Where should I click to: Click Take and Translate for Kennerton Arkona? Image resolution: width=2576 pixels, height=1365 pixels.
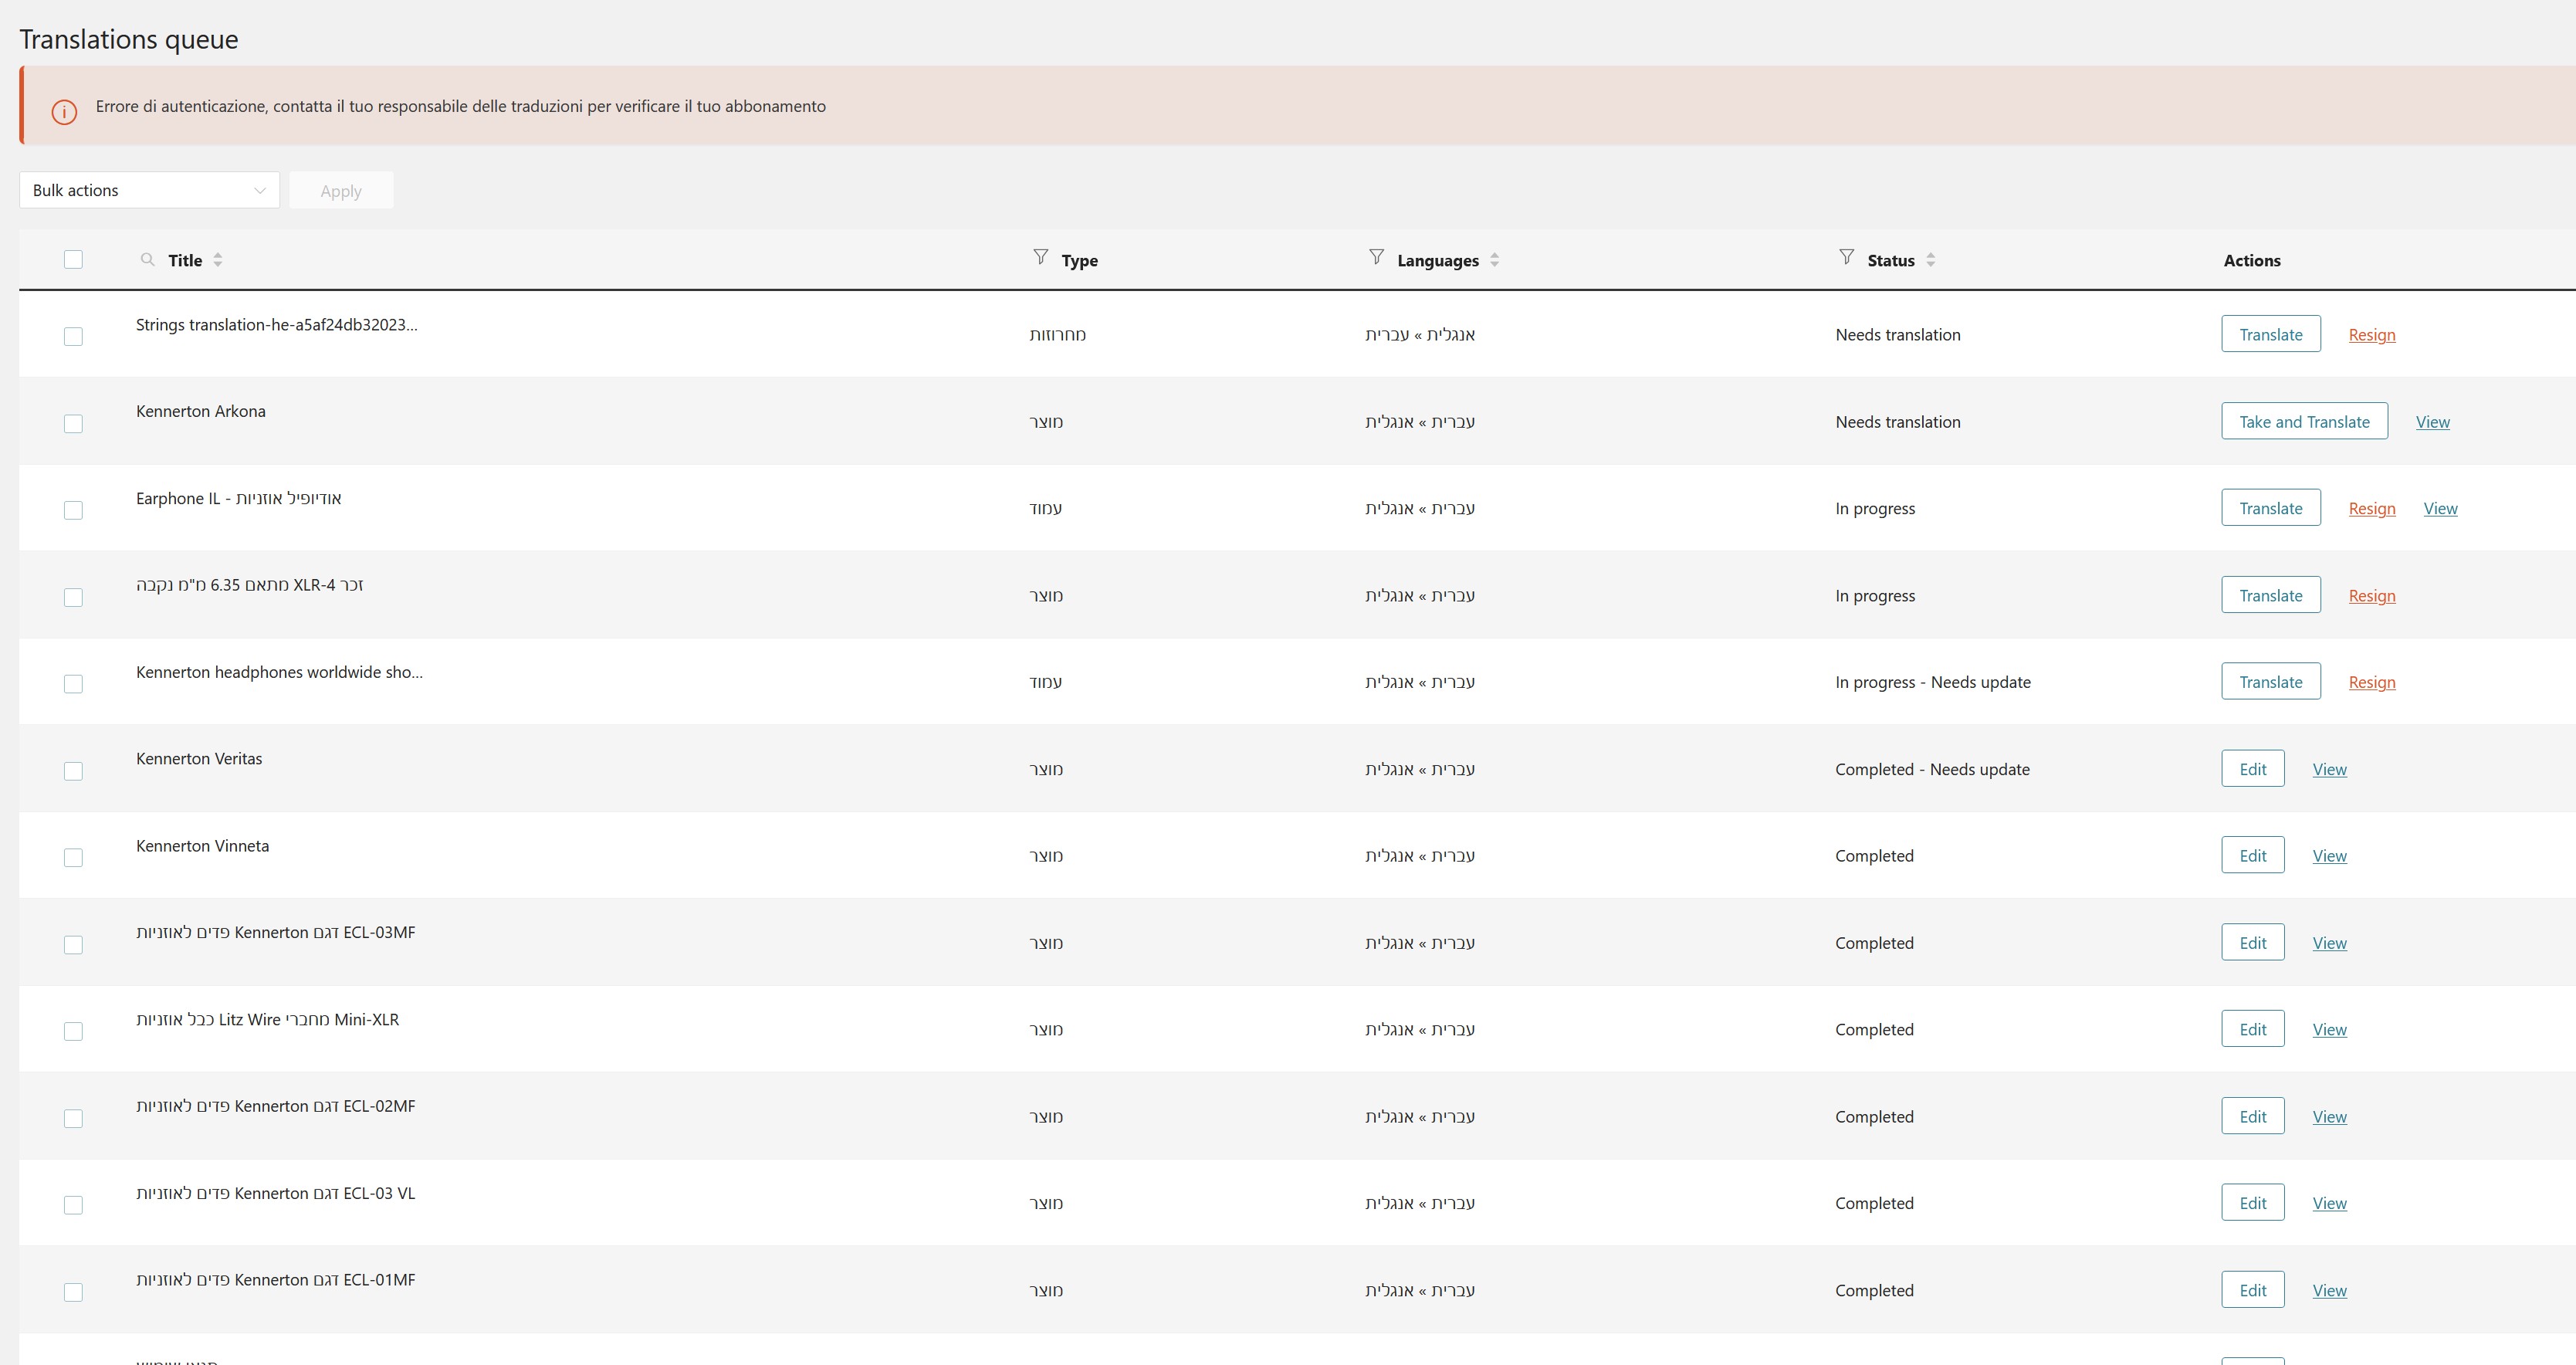tap(2304, 422)
